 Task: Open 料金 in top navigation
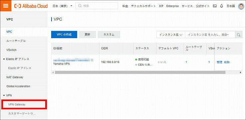pos(125,6)
